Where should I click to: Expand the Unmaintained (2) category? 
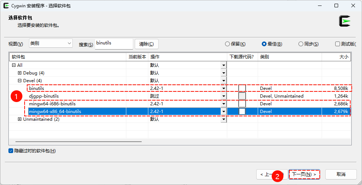[19, 119]
